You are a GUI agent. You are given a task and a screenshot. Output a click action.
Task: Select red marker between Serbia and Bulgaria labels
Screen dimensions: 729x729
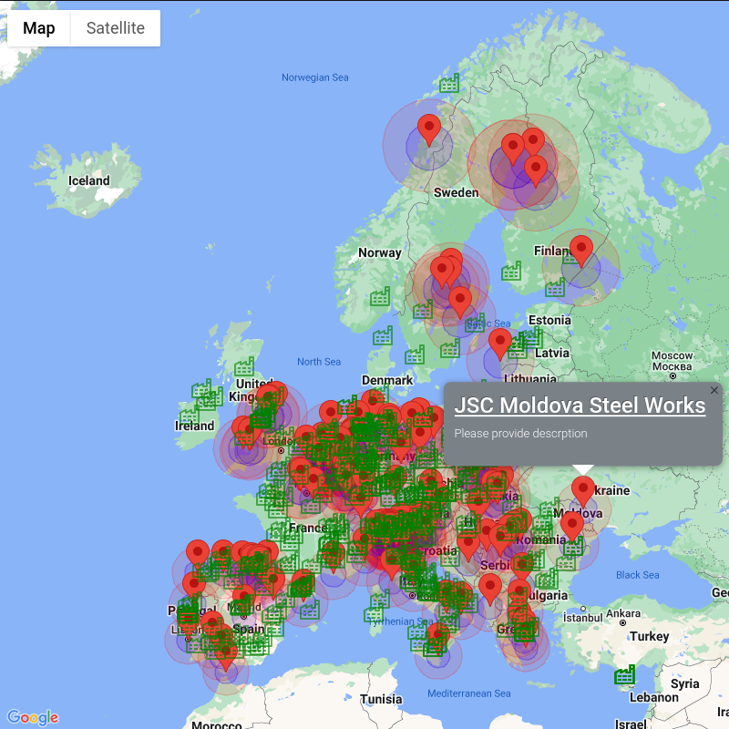[x=490, y=590]
